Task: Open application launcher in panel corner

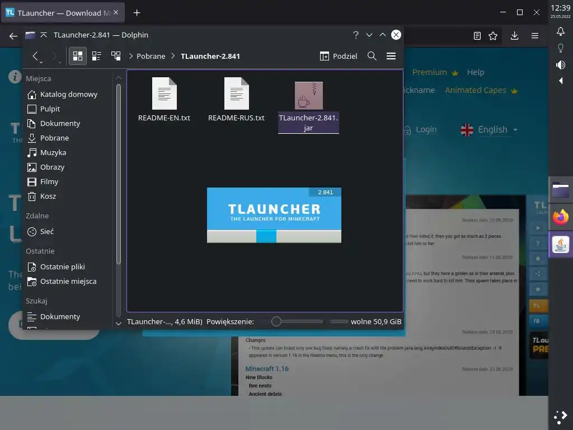Action: pos(561,417)
